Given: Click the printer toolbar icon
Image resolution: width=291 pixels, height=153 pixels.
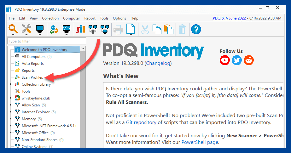Looking at the screenshot, I should point(118,30).
